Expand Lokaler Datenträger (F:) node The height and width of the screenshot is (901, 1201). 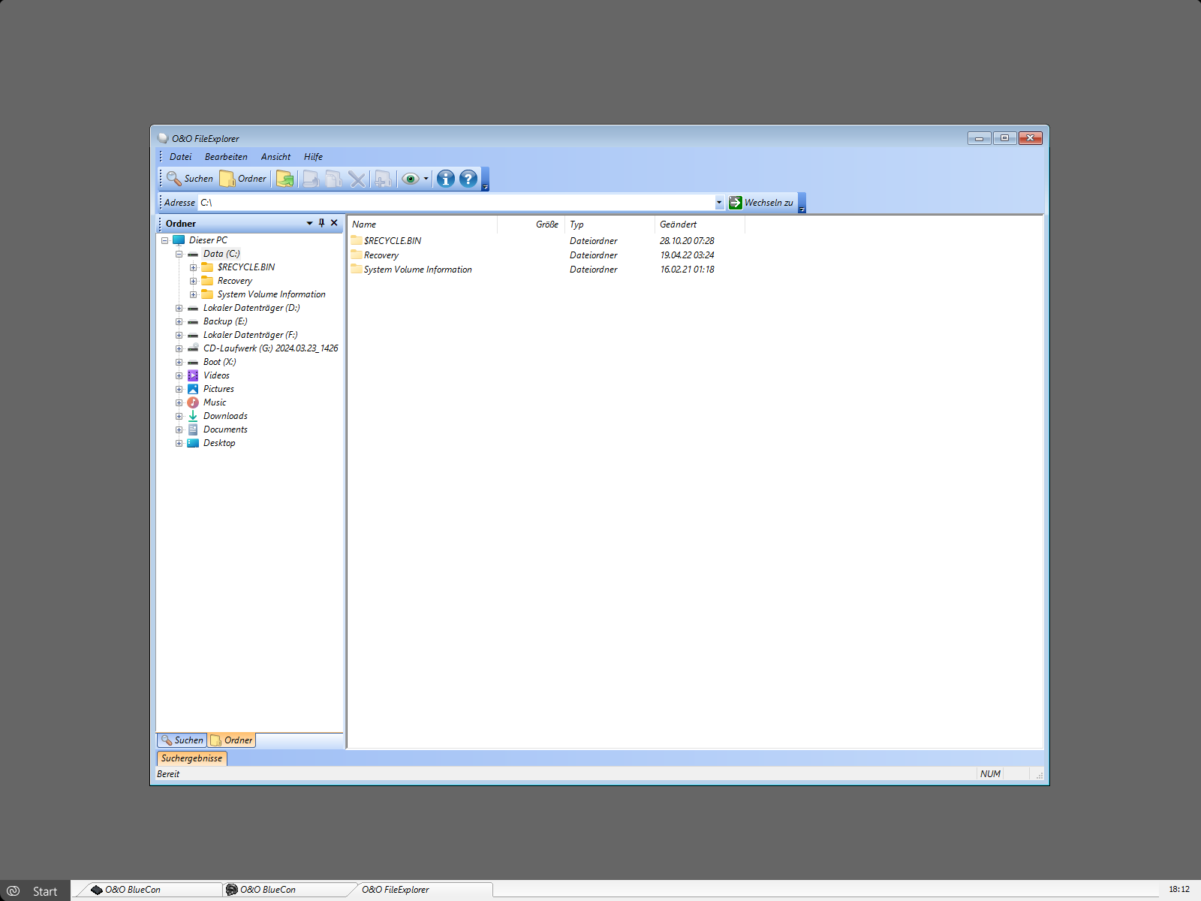point(179,335)
